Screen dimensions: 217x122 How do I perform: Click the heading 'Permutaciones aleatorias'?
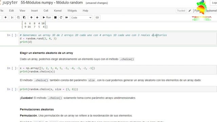37,109
